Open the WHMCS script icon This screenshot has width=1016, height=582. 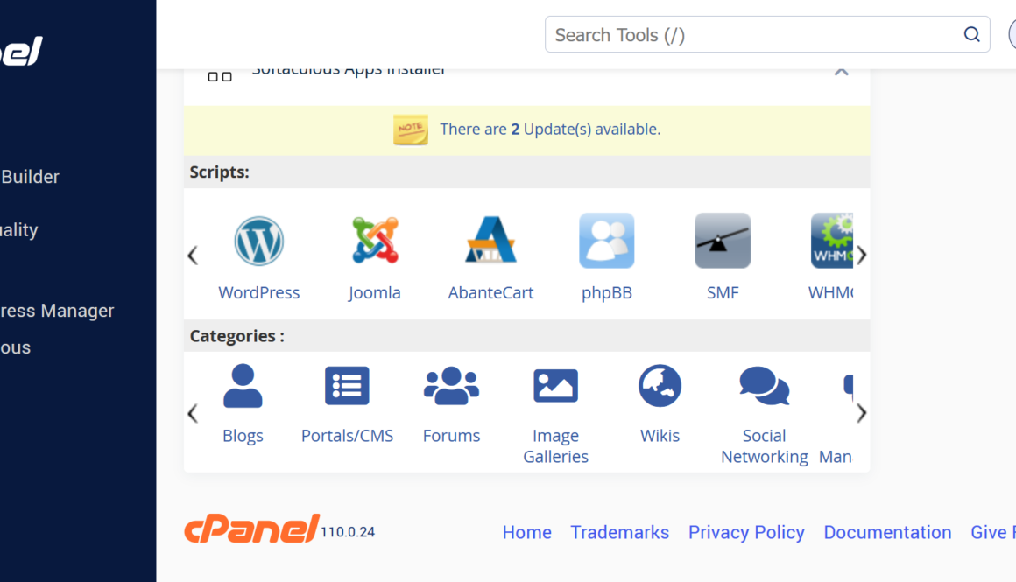(831, 241)
